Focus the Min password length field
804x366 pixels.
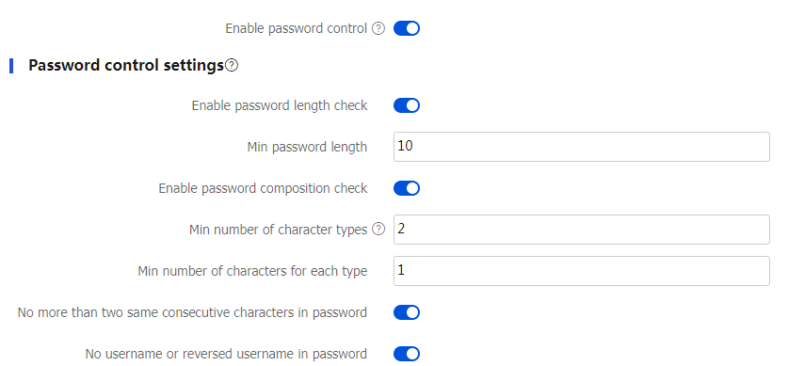[x=582, y=147]
